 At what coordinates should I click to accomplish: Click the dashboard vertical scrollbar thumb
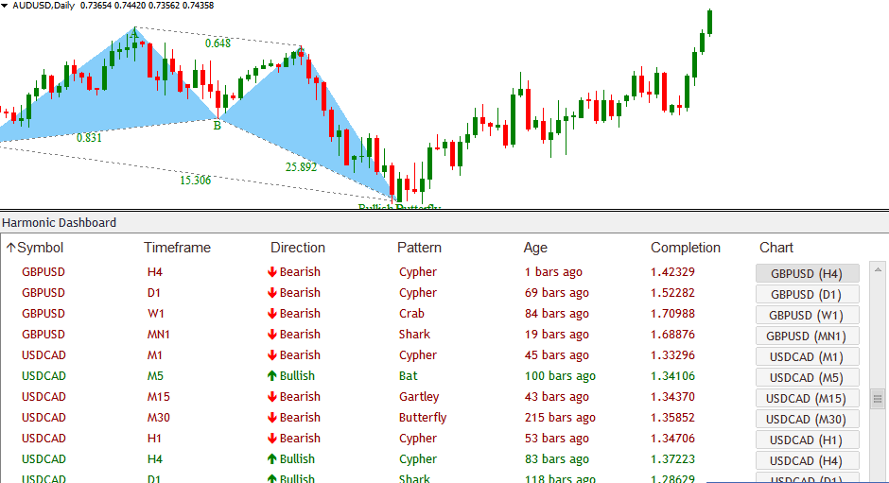[878, 399]
